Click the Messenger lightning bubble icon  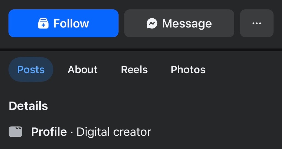tap(152, 24)
